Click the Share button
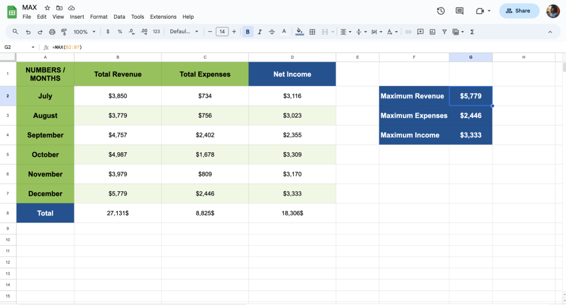The width and height of the screenshot is (566, 305). [x=518, y=11]
